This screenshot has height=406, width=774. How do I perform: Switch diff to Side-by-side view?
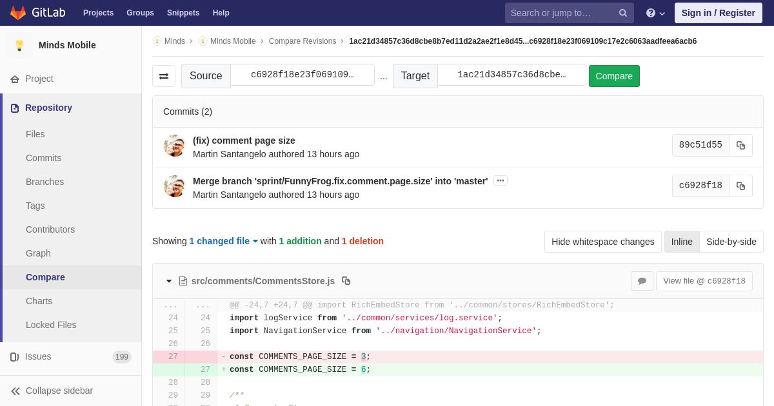(x=731, y=242)
